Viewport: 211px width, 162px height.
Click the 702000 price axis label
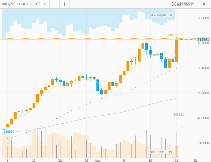[203, 43]
